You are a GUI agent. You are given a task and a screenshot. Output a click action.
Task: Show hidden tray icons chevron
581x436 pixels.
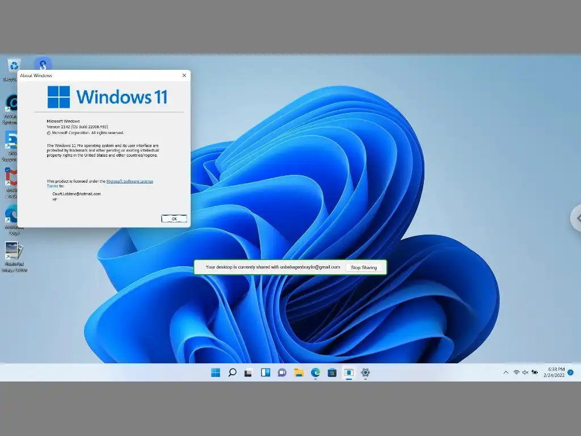click(506, 372)
